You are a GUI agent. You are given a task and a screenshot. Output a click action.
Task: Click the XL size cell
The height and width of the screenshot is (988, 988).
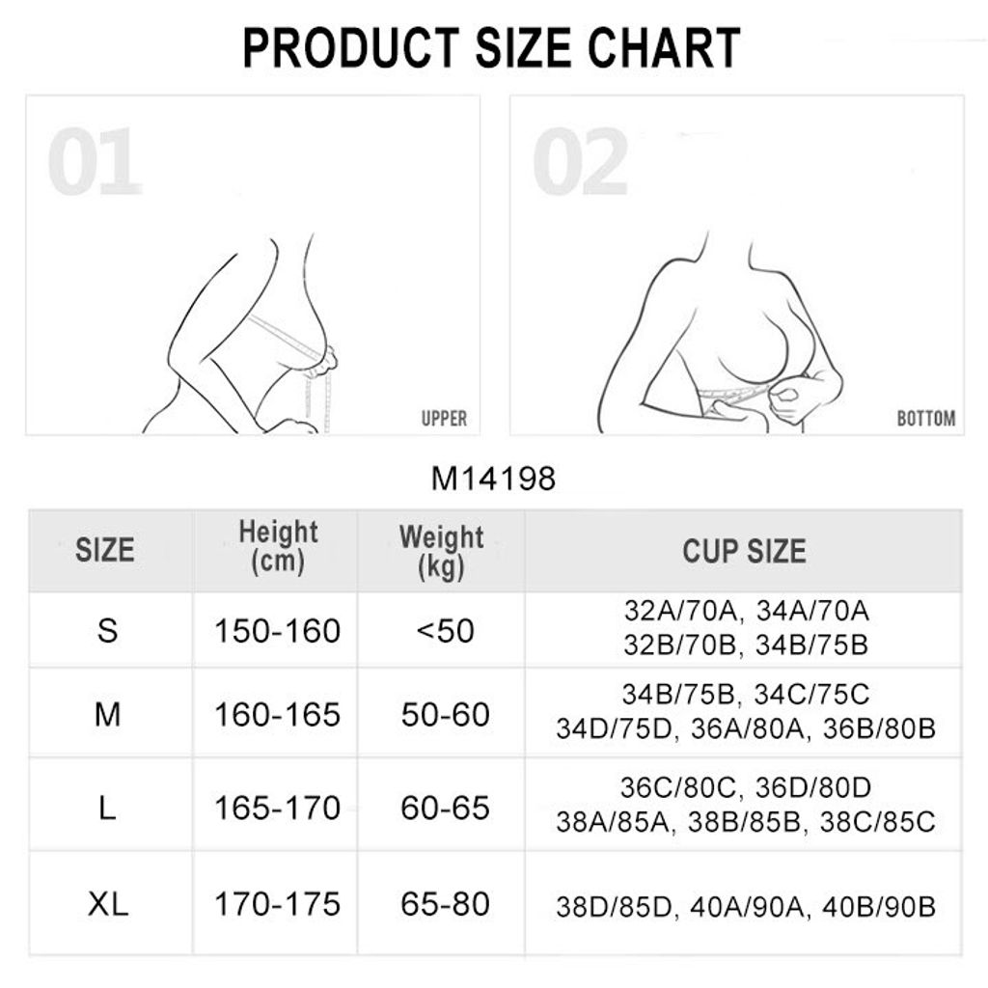108,904
